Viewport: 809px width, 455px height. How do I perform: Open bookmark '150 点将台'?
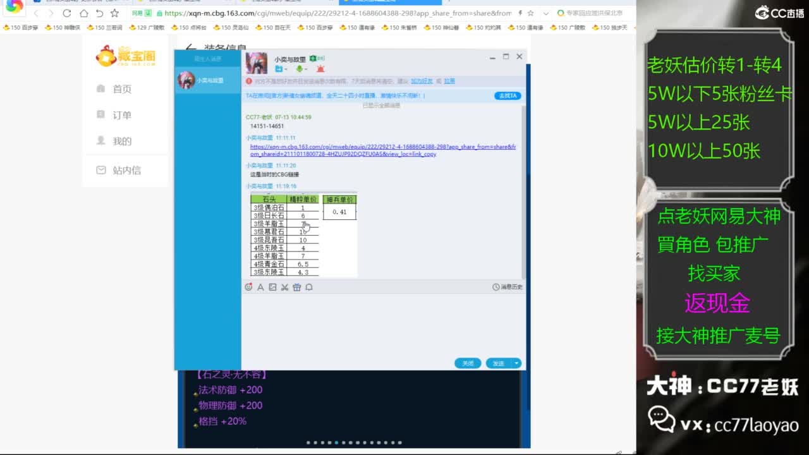[189, 28]
